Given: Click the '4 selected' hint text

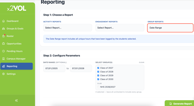Looking at the screenshot, I should coord(119,92).
